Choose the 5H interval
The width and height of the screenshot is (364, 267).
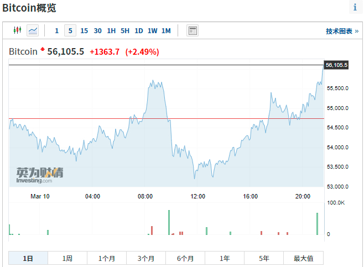(125, 31)
